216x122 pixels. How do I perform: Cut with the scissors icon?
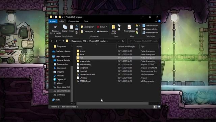[x=77, y=26]
